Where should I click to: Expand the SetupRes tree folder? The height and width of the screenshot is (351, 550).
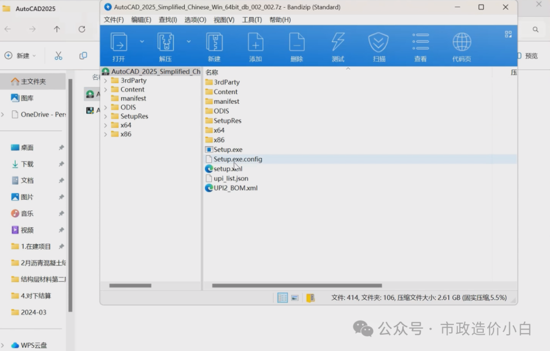pyautogui.click(x=105, y=116)
